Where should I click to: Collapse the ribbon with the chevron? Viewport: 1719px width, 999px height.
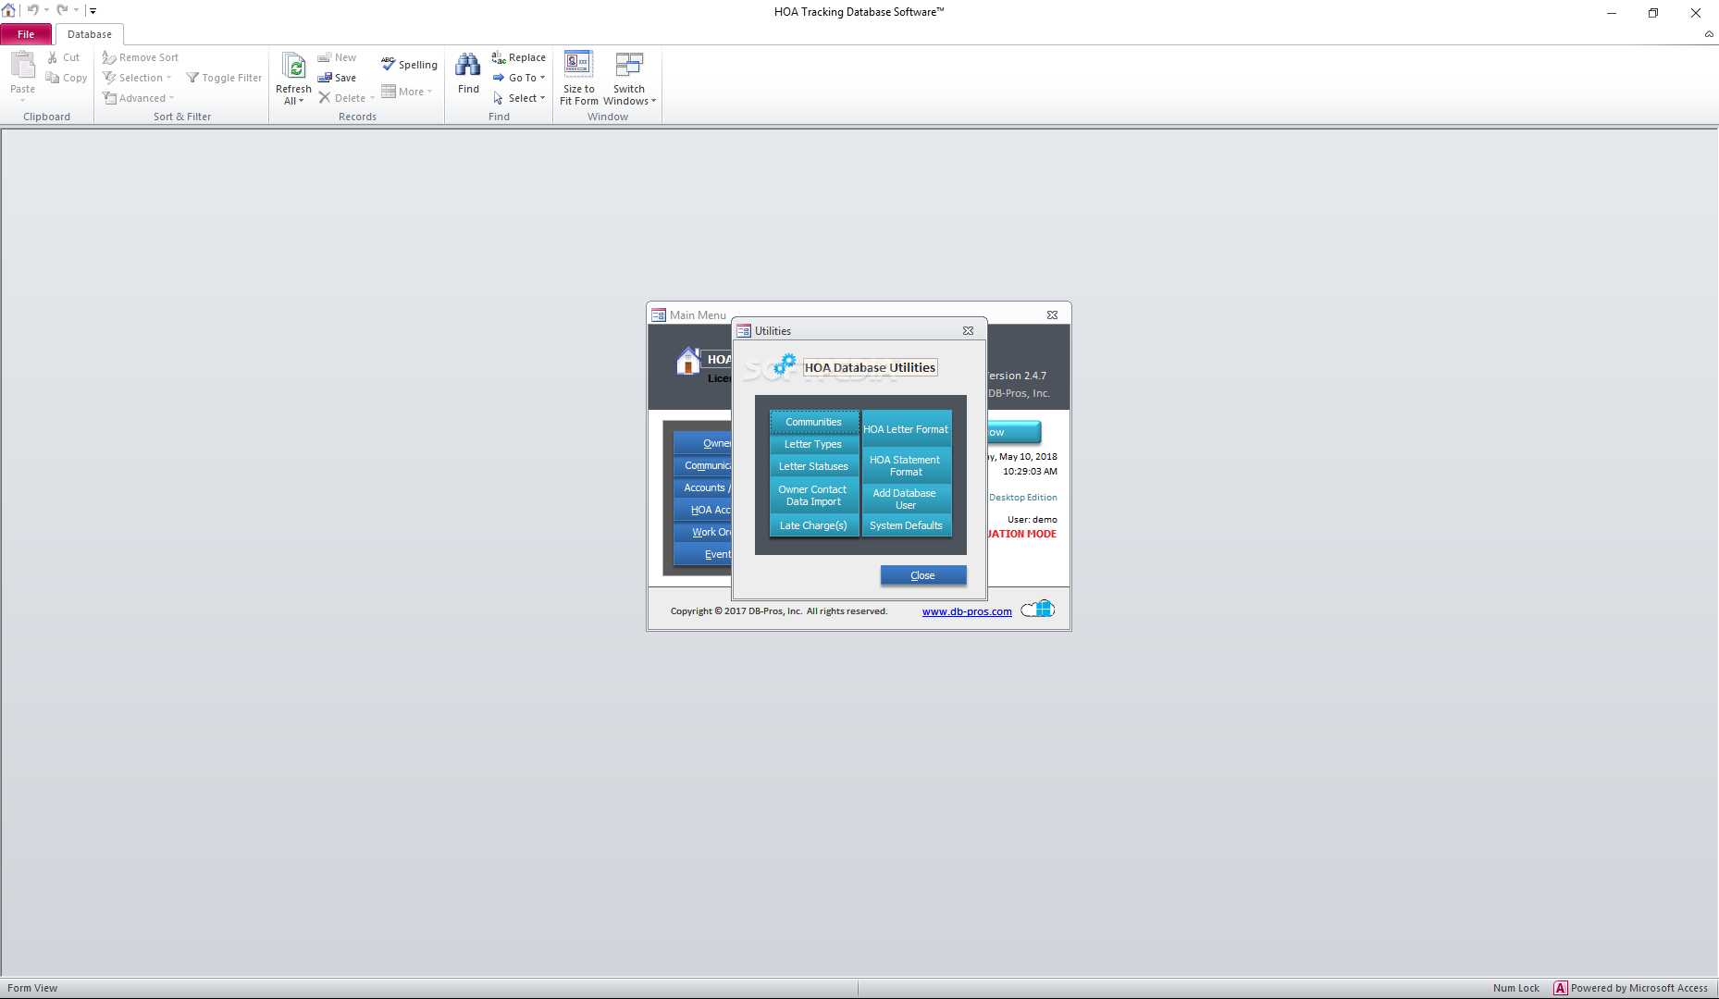pyautogui.click(x=1709, y=33)
